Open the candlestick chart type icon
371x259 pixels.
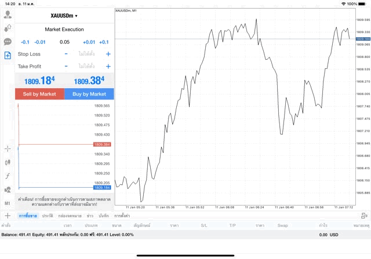pos(8,162)
